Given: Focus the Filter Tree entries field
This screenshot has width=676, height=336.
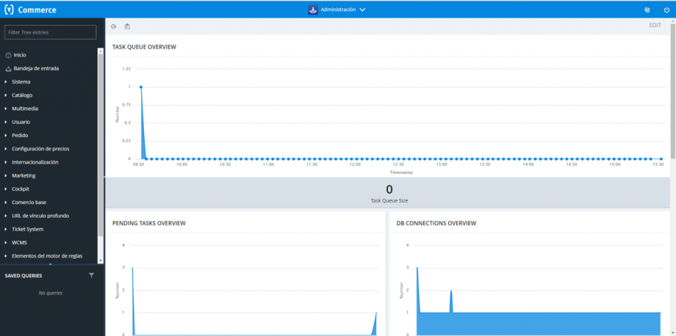Looking at the screenshot, I should [x=50, y=32].
